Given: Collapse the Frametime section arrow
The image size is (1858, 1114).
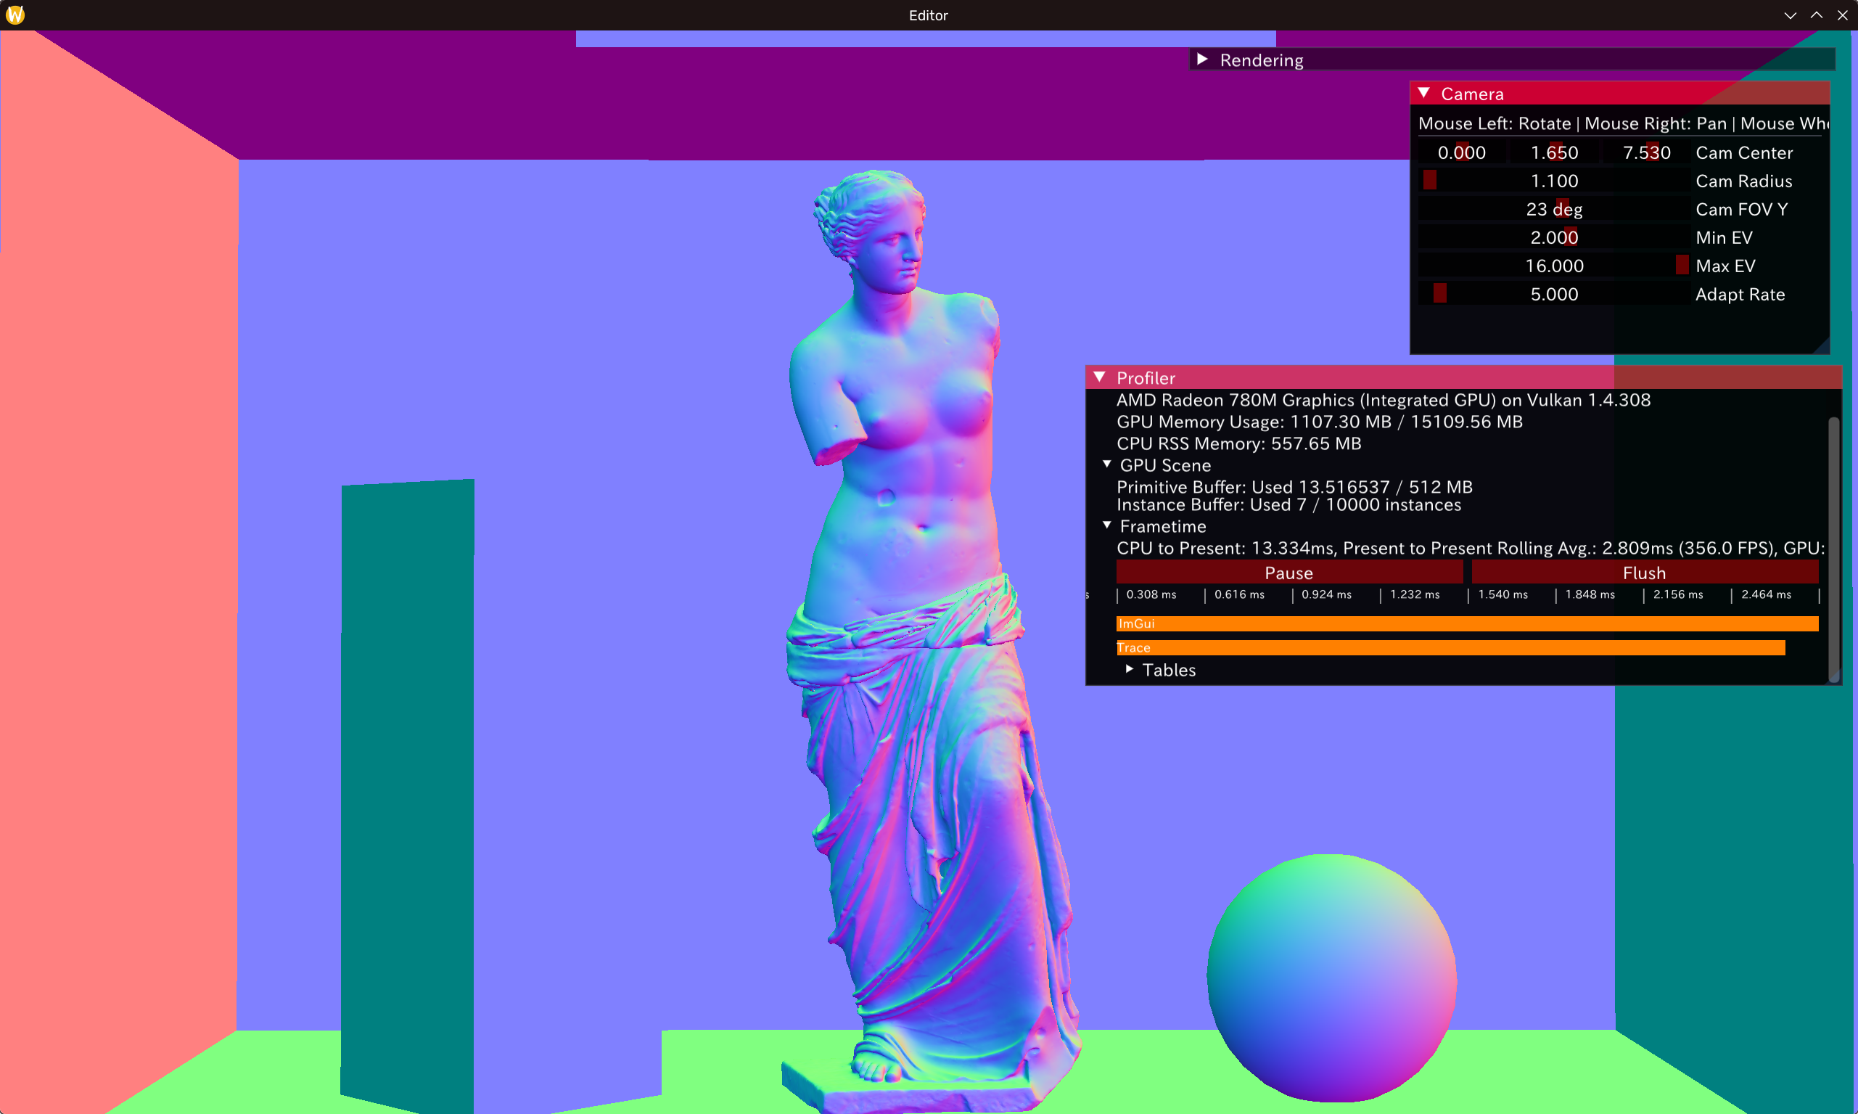Looking at the screenshot, I should click(x=1107, y=525).
